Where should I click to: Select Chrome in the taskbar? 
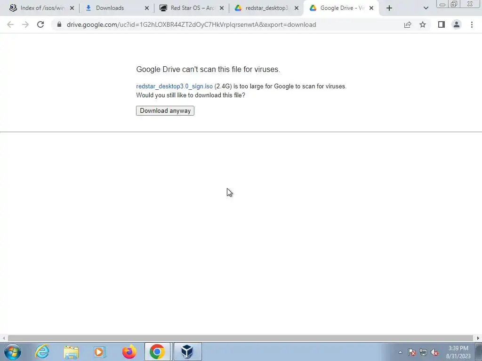[157, 352]
